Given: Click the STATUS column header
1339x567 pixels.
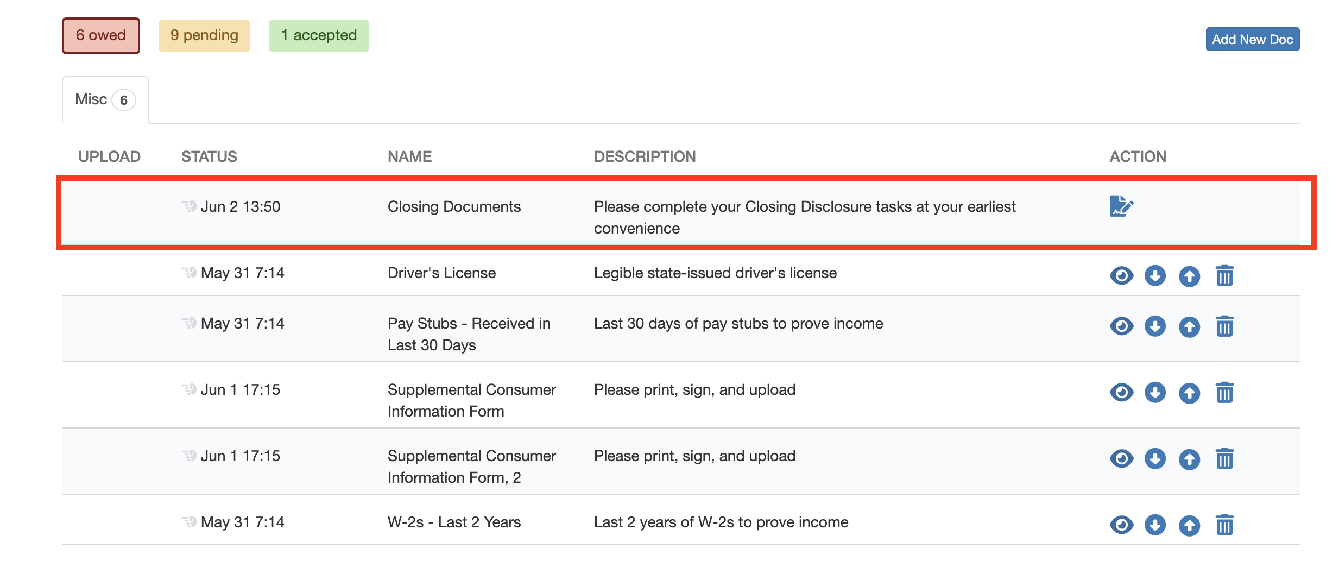Looking at the screenshot, I should pos(209,156).
